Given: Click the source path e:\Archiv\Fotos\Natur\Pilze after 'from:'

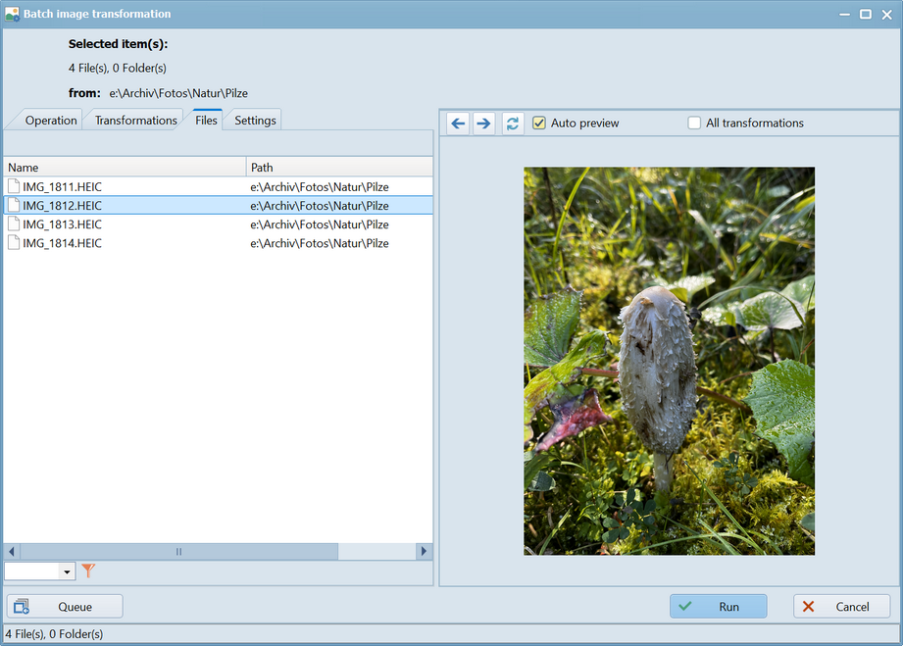Looking at the screenshot, I should [178, 93].
